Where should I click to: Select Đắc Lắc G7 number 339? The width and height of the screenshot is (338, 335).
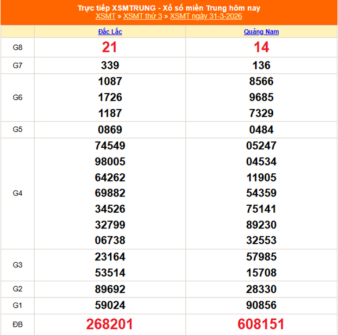click(110, 65)
